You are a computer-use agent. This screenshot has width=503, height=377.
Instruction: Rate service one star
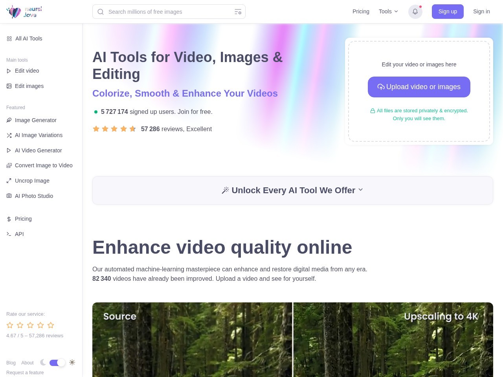tap(10, 325)
